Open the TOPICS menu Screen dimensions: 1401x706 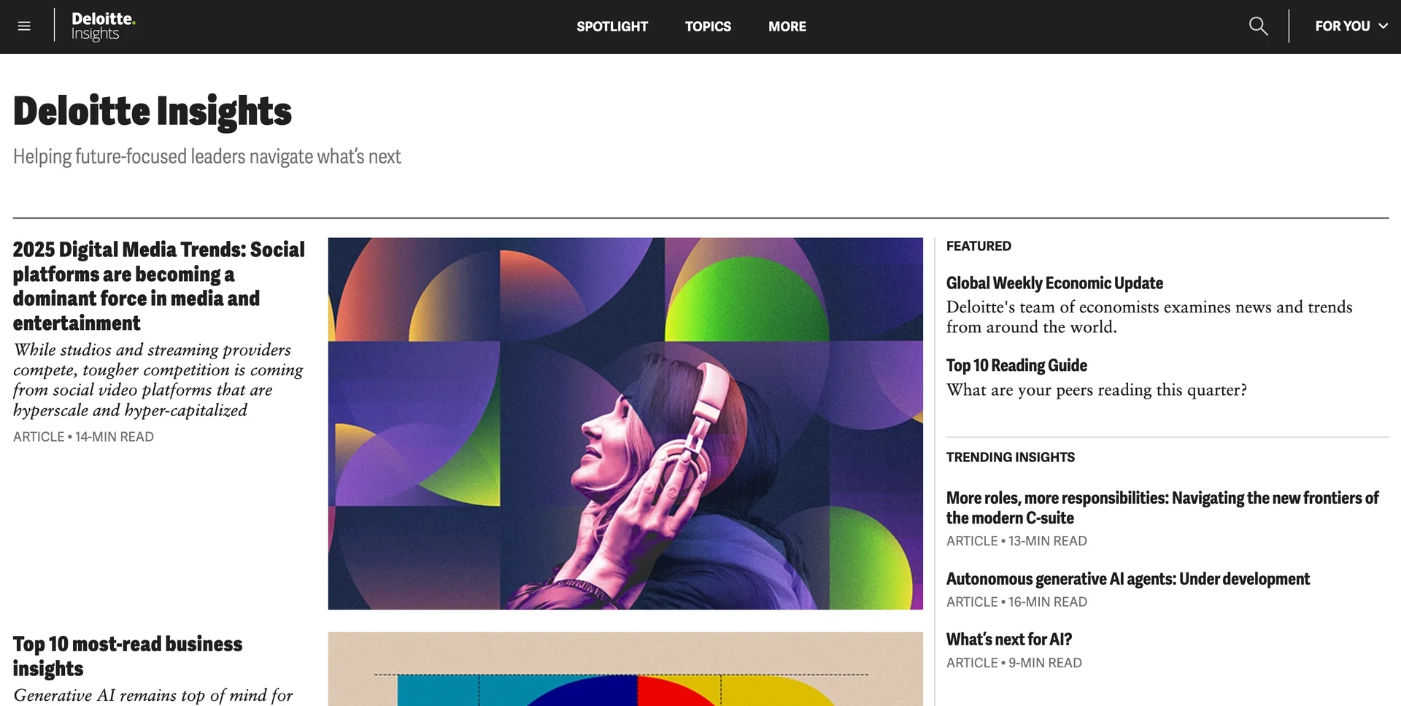click(708, 26)
